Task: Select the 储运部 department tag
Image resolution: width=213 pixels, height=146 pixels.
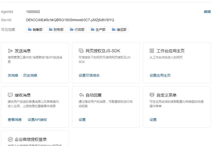Action: pos(119,30)
